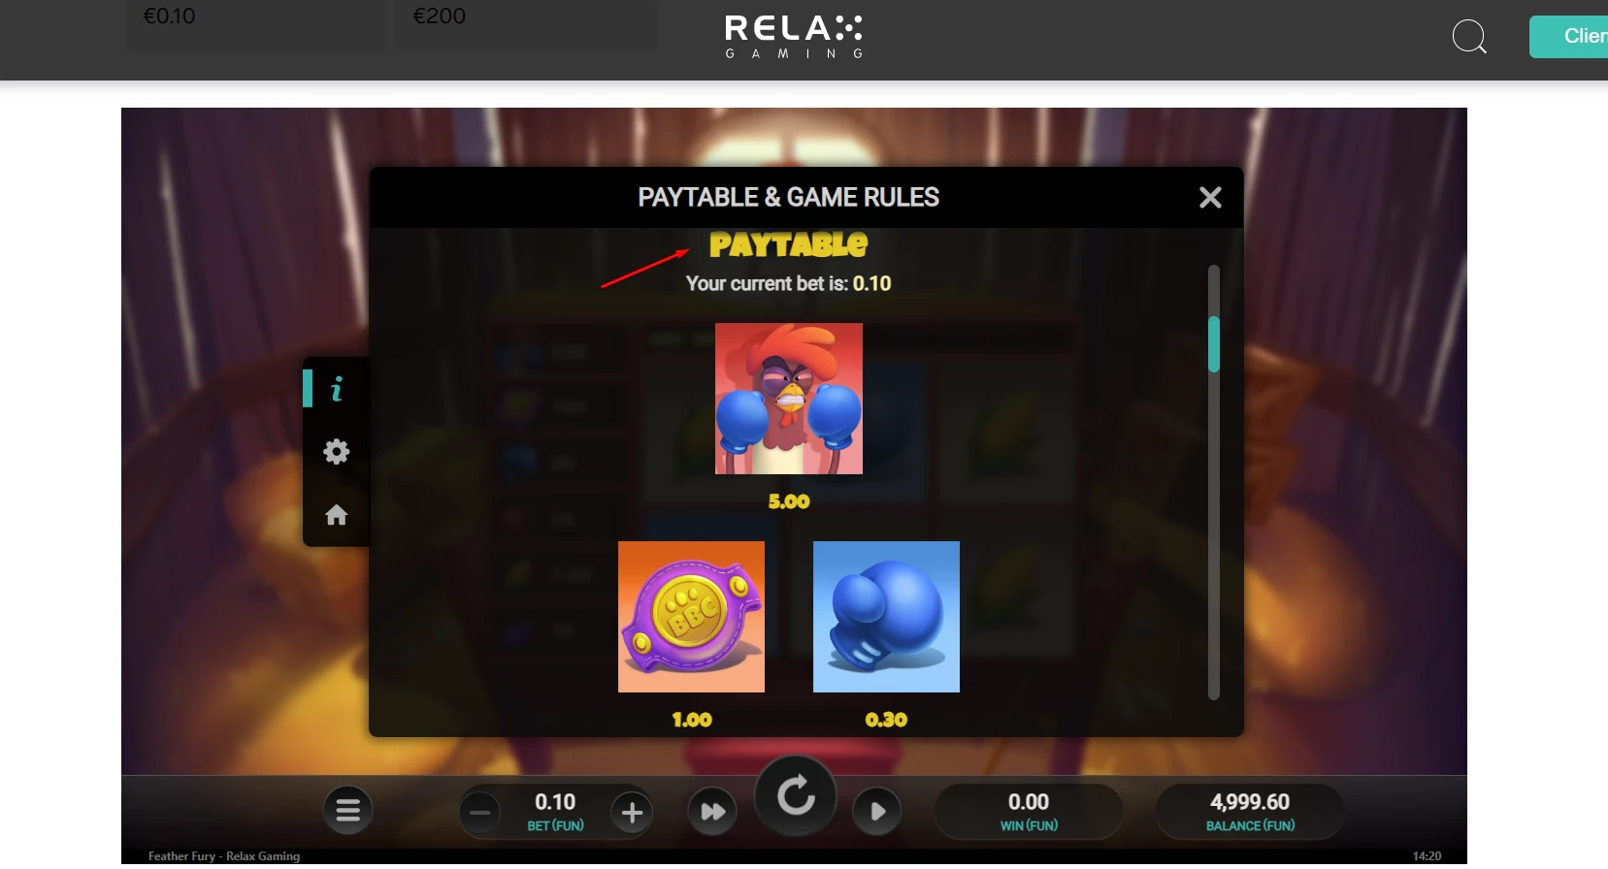Close the Paytable & Game Rules dialog
Image resolution: width=1608 pixels, height=869 pixels.
(x=1210, y=198)
